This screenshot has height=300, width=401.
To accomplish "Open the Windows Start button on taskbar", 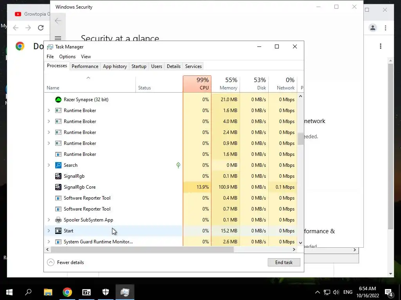I will click(x=9, y=292).
